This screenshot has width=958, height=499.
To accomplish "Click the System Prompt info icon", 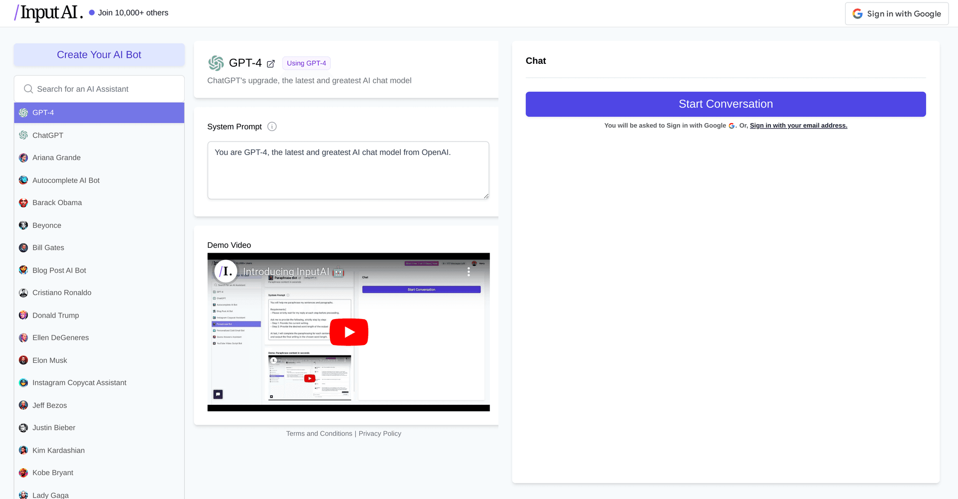I will 272,127.
